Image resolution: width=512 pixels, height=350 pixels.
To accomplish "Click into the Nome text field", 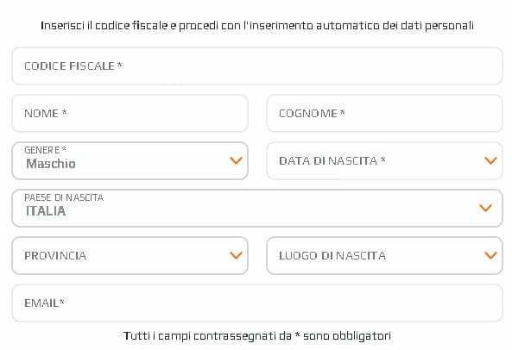I will [x=130, y=114].
